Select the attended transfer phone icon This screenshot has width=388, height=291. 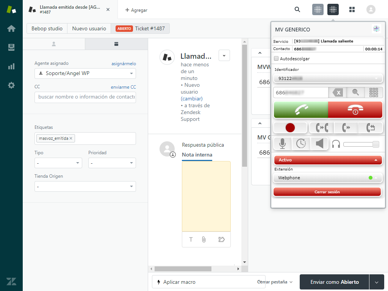[x=322, y=128]
